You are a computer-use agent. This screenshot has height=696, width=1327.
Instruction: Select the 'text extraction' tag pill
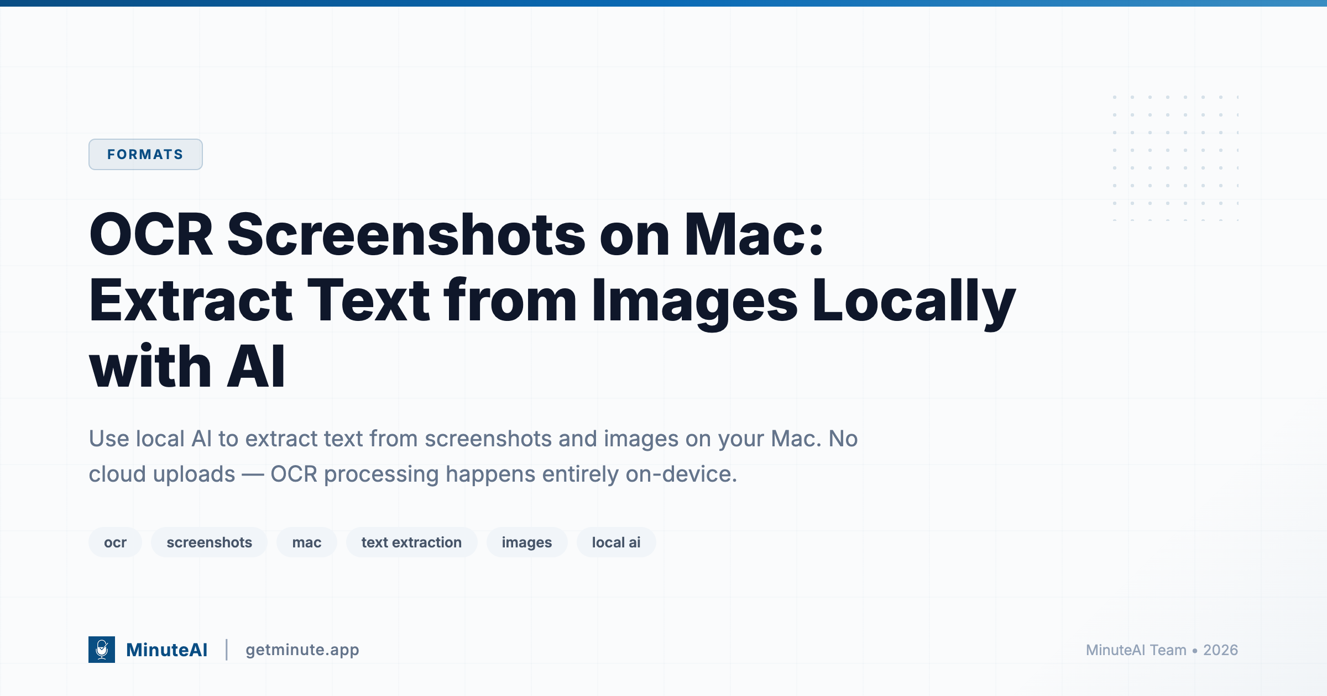[x=411, y=542]
